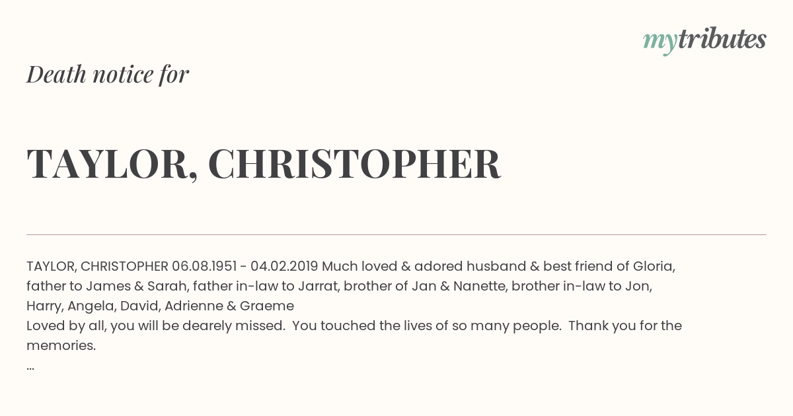Click the TAYLOR, CHRISTOPHER title
Image resolution: width=793 pixels, height=416 pixels.
click(264, 164)
